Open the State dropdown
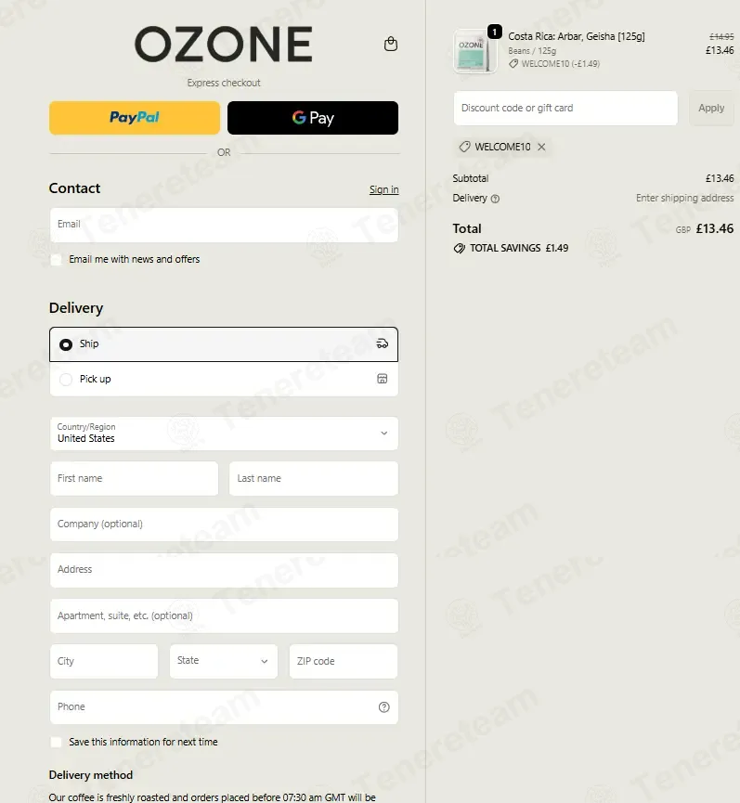 (223, 661)
